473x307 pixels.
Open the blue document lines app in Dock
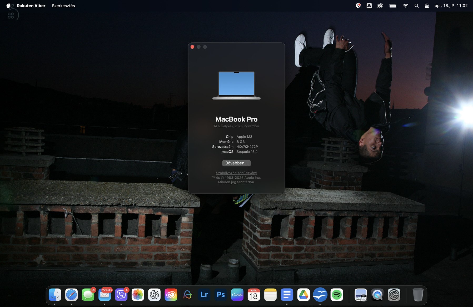(287, 295)
